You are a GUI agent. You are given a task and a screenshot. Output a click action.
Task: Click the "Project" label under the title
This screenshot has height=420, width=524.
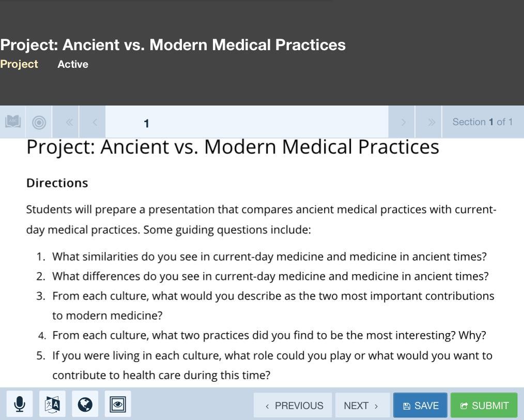tap(19, 64)
